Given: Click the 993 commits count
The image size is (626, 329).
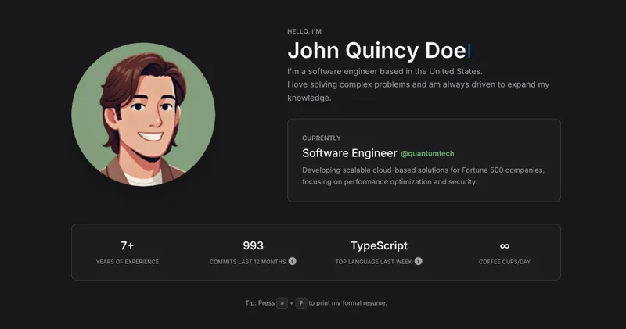Looking at the screenshot, I should click(253, 245).
